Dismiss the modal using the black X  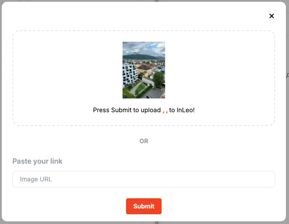point(272,16)
